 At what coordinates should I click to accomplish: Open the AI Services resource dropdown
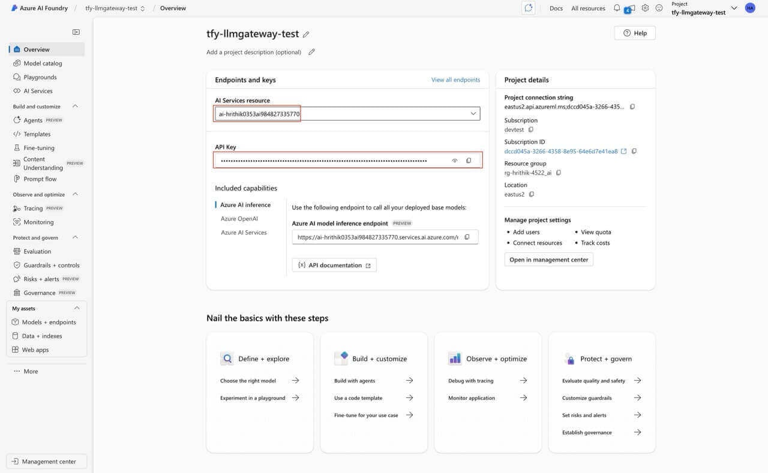click(473, 113)
